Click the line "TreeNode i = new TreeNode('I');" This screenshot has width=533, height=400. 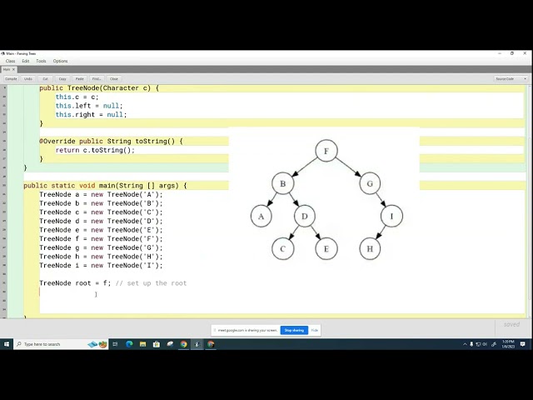point(101,265)
